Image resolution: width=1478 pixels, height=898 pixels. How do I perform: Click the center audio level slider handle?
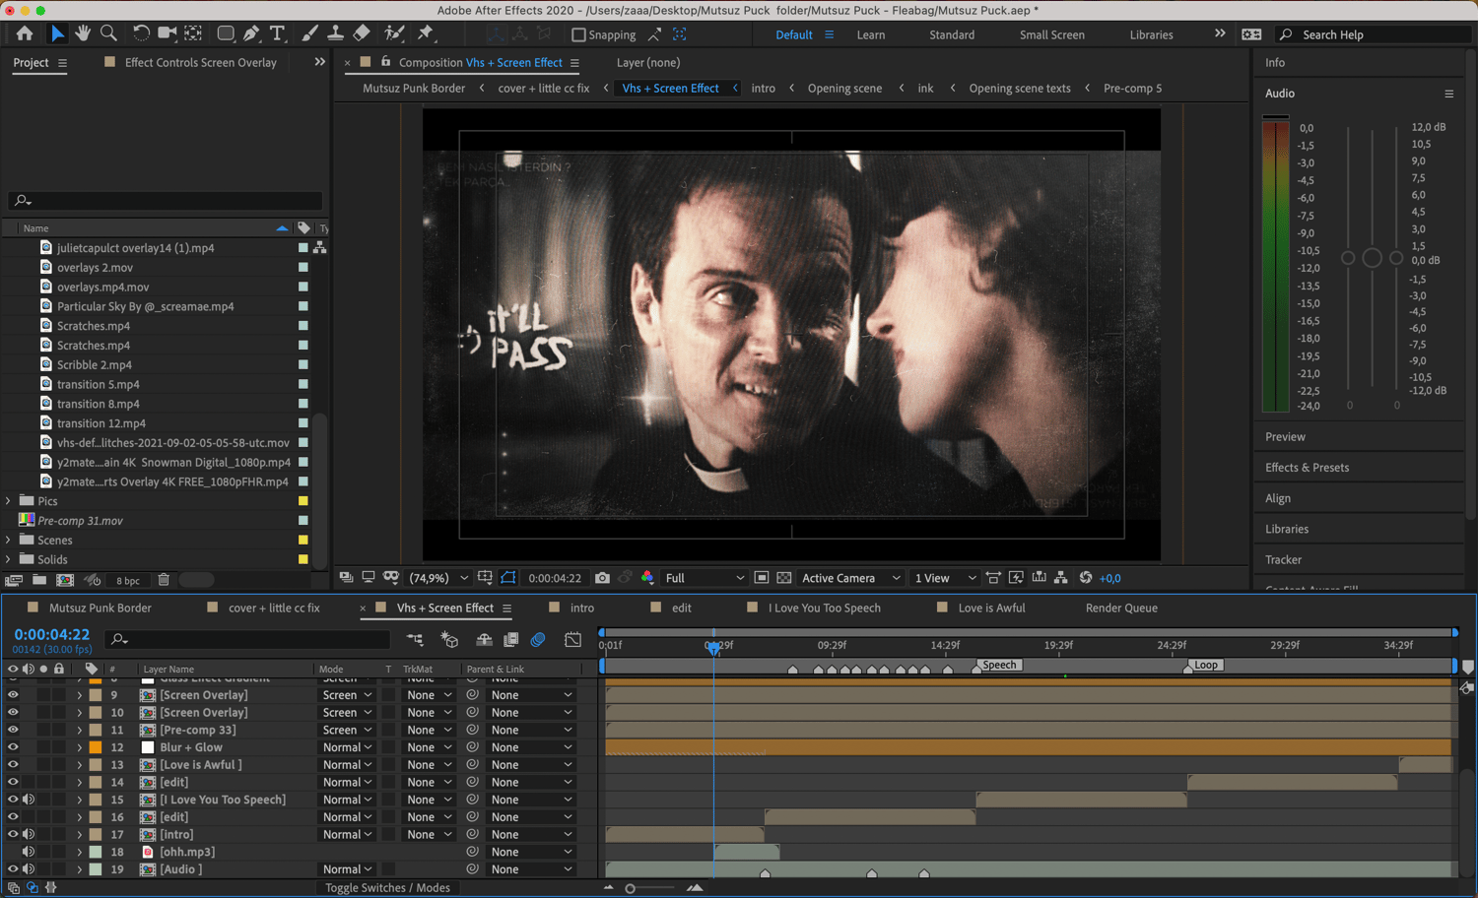pos(1372,258)
